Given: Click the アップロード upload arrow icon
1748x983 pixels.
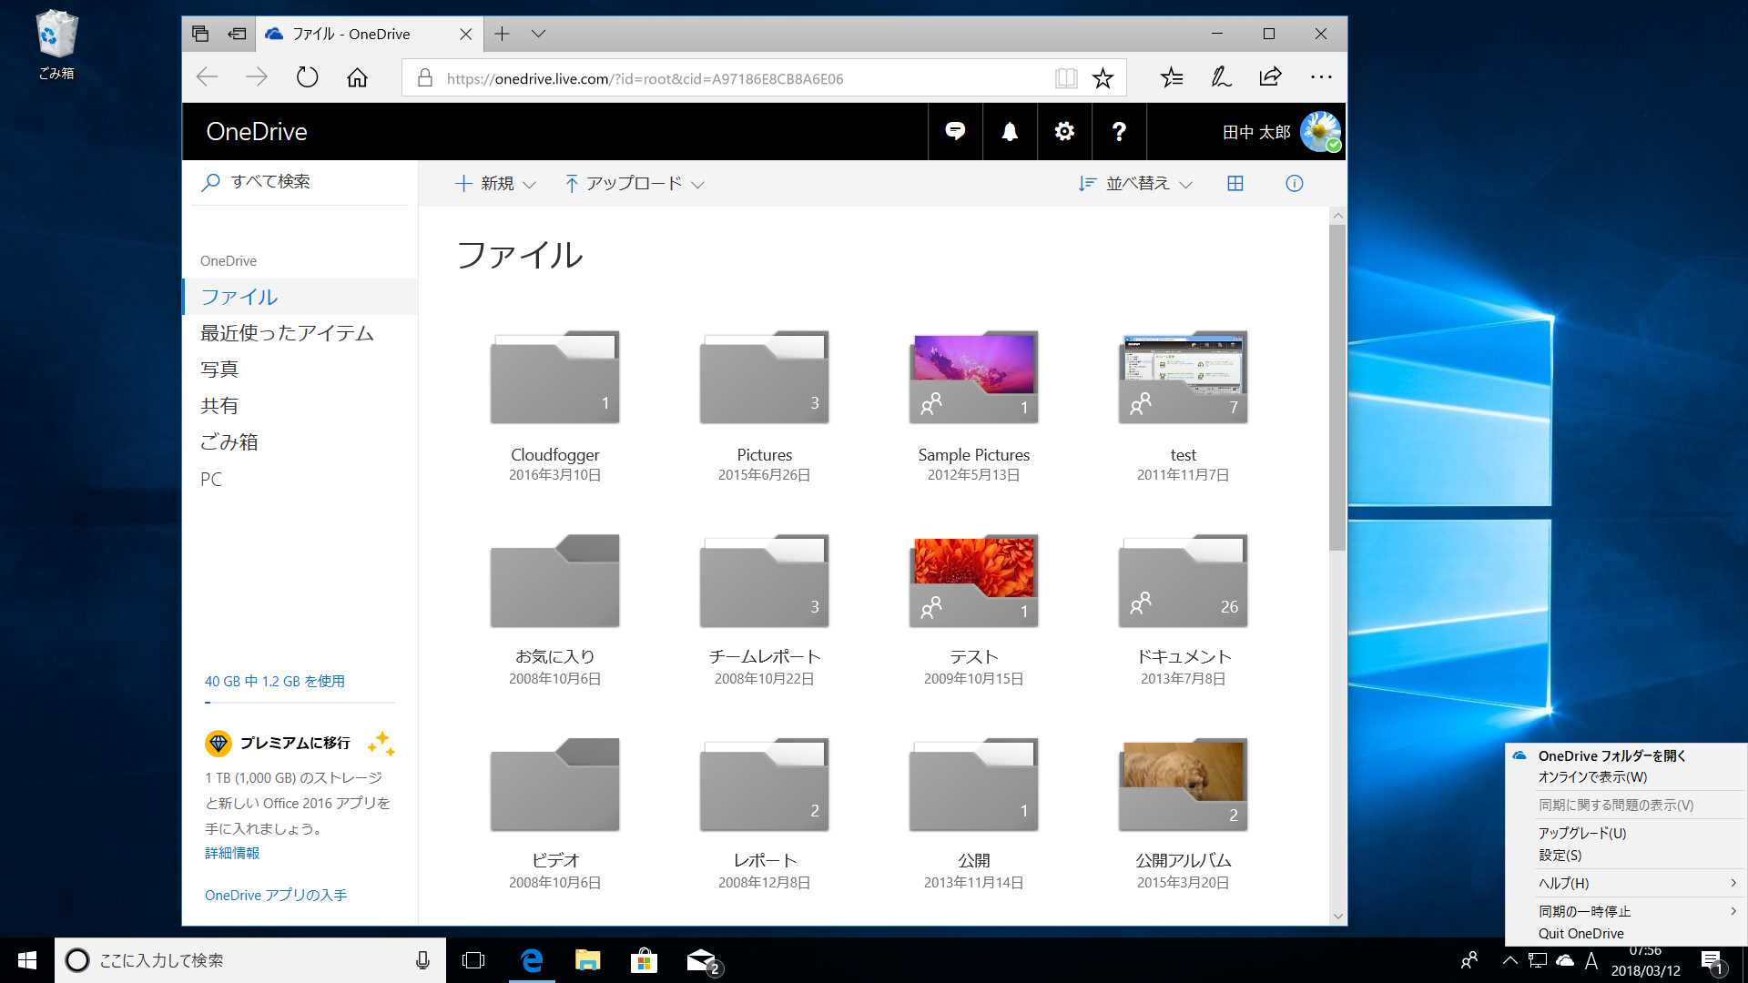Looking at the screenshot, I should pyautogui.click(x=572, y=183).
